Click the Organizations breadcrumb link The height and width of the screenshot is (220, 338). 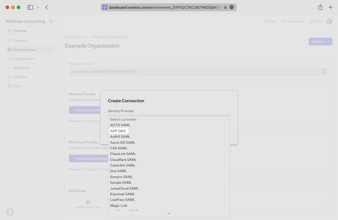click(75, 37)
